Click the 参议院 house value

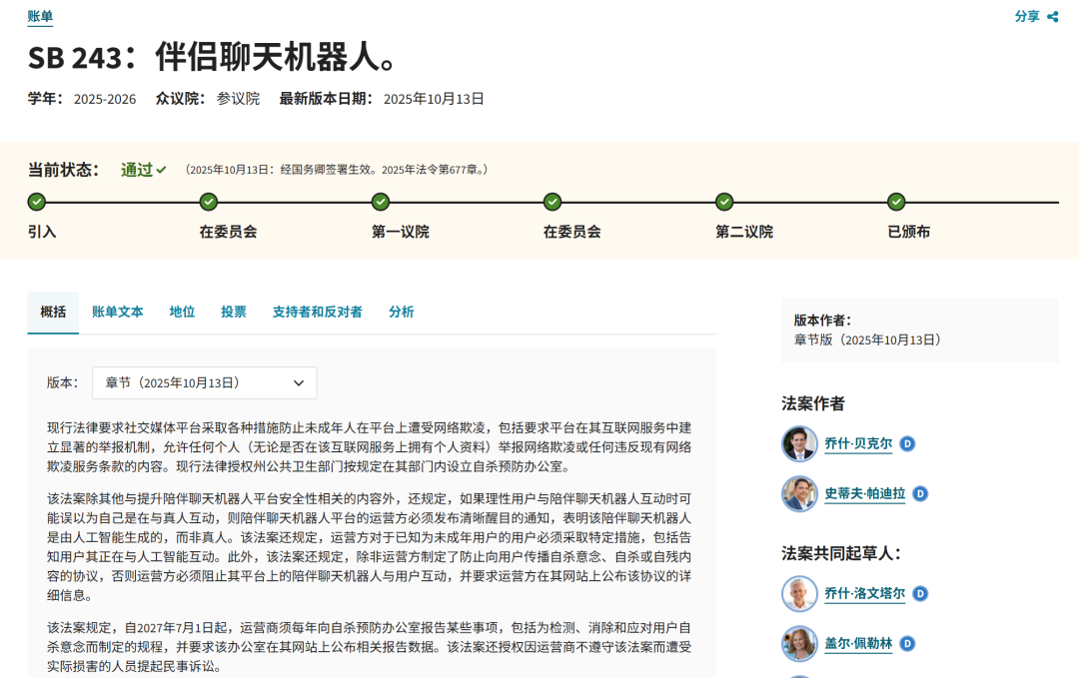tap(238, 99)
